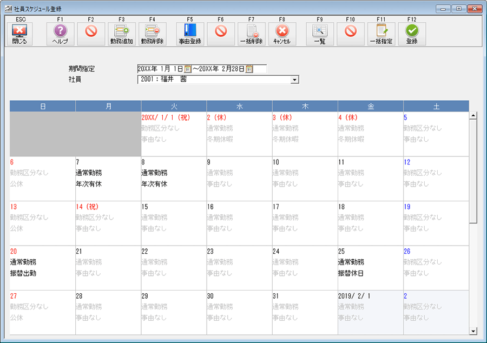Select the 土 Saturday column header
The height and width of the screenshot is (343, 487).
(x=436, y=106)
